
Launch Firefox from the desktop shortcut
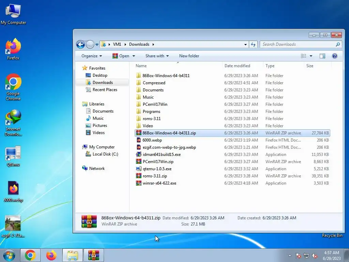pos(13,49)
